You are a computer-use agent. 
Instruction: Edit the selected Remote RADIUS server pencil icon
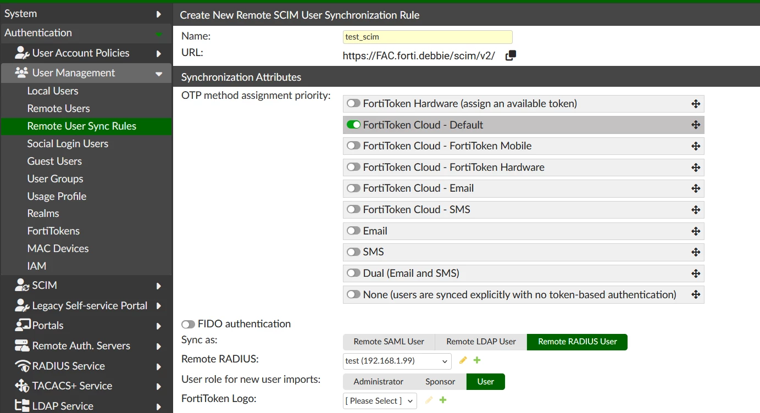click(x=463, y=360)
